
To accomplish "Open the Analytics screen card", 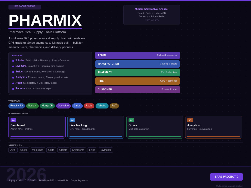I will tap(214, 127).
